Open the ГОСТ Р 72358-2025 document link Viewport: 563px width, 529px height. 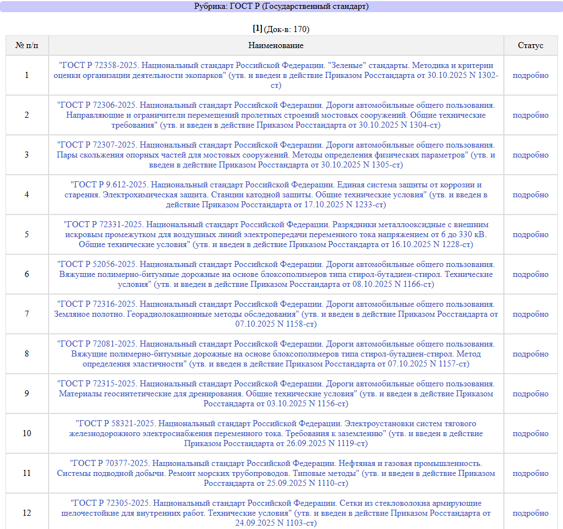click(276, 75)
